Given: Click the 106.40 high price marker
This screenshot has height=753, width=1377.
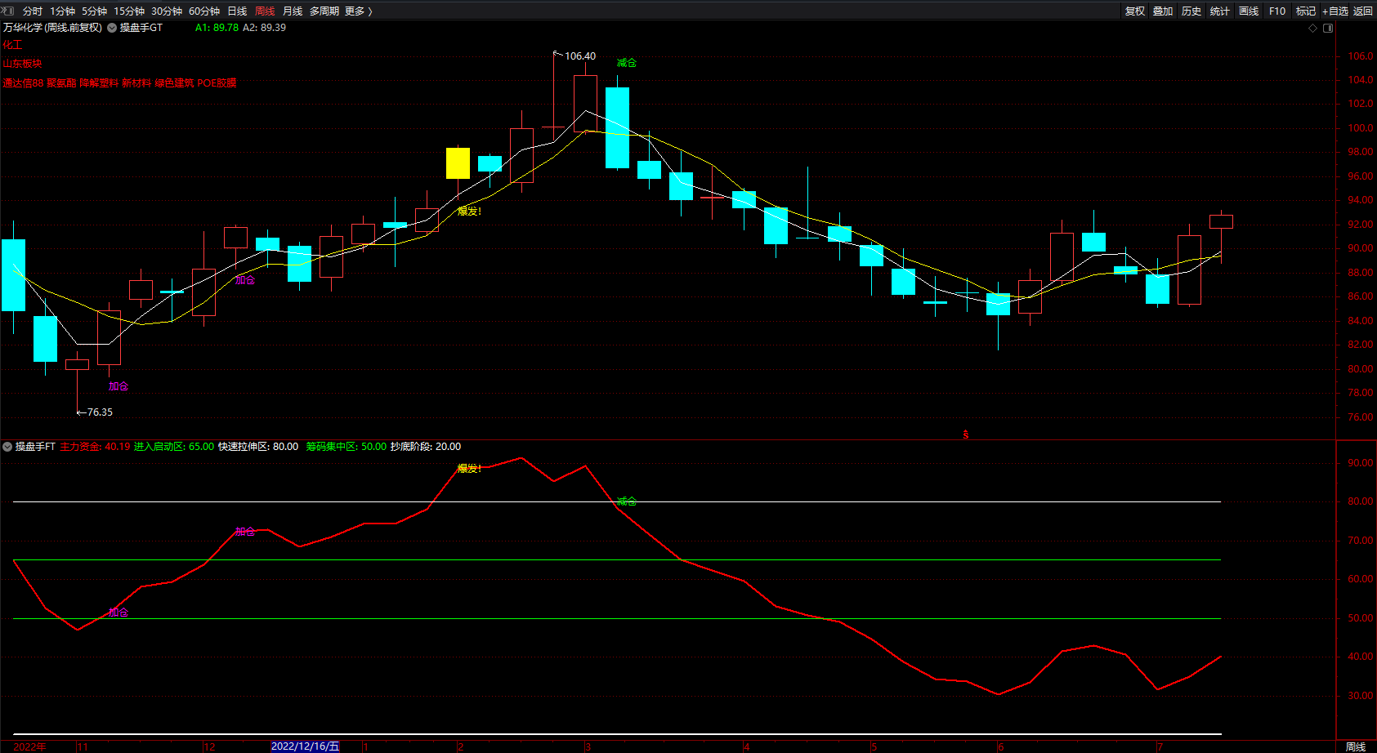Looking at the screenshot, I should pyautogui.click(x=579, y=56).
